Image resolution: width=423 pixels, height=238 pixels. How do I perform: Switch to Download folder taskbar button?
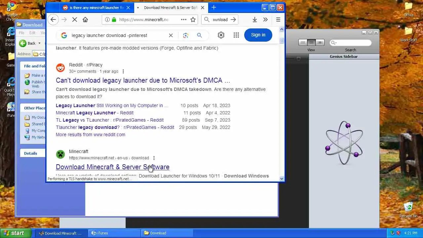click(x=167, y=233)
